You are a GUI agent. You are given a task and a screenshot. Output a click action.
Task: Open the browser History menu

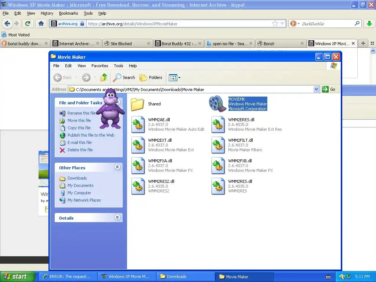pyautogui.click(x=47, y=13)
